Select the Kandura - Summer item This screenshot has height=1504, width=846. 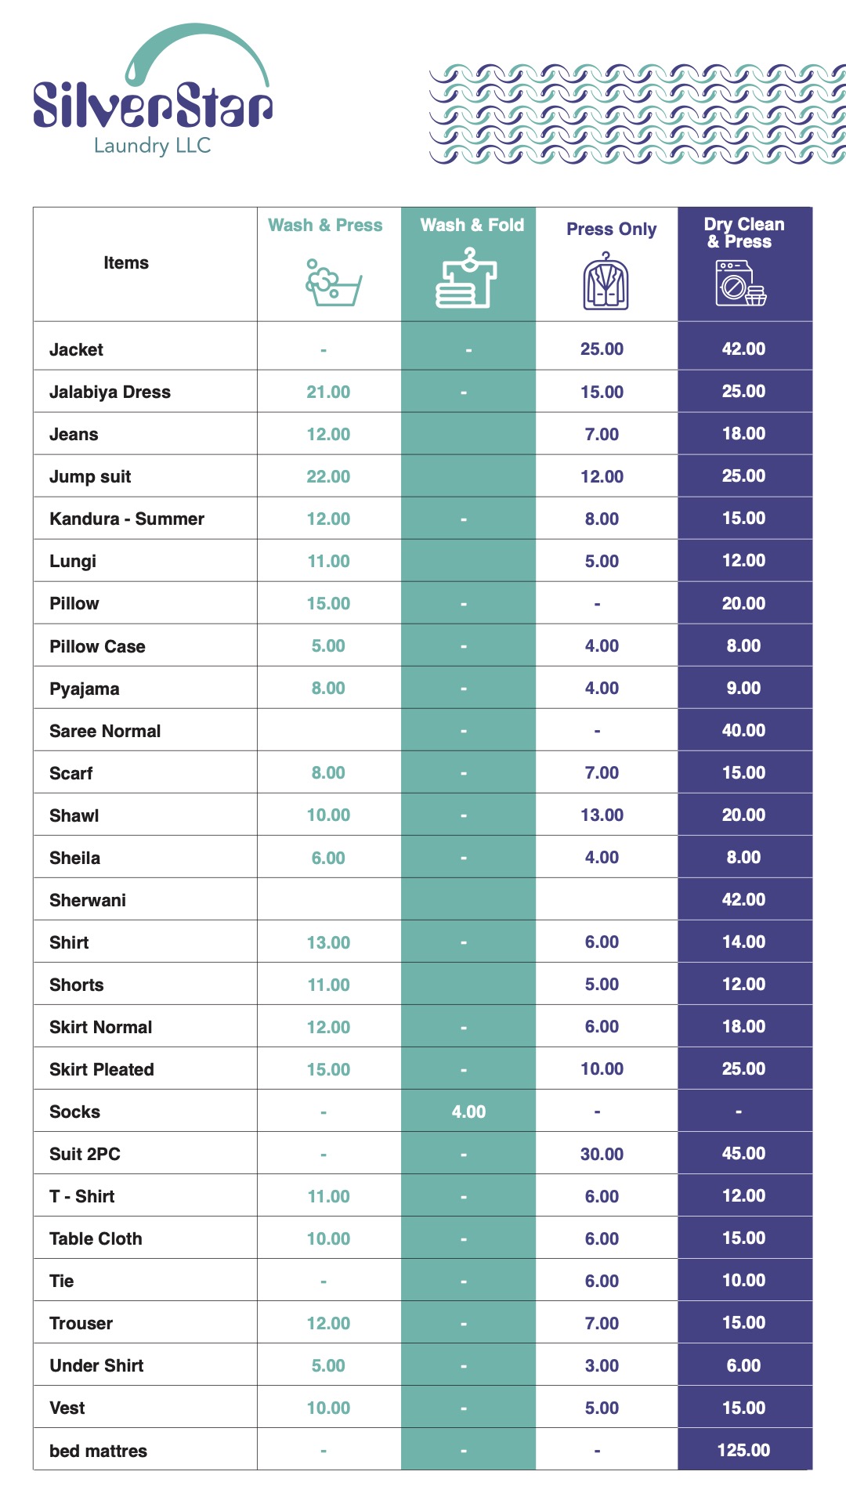coord(127,519)
